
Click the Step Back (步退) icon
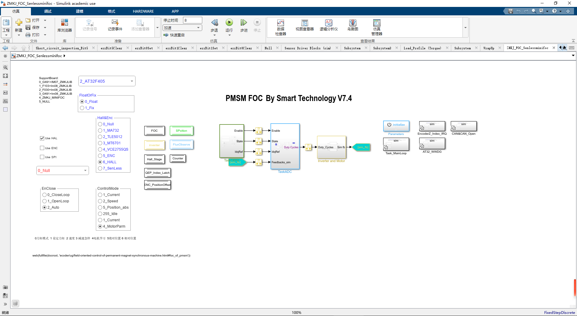click(x=214, y=23)
